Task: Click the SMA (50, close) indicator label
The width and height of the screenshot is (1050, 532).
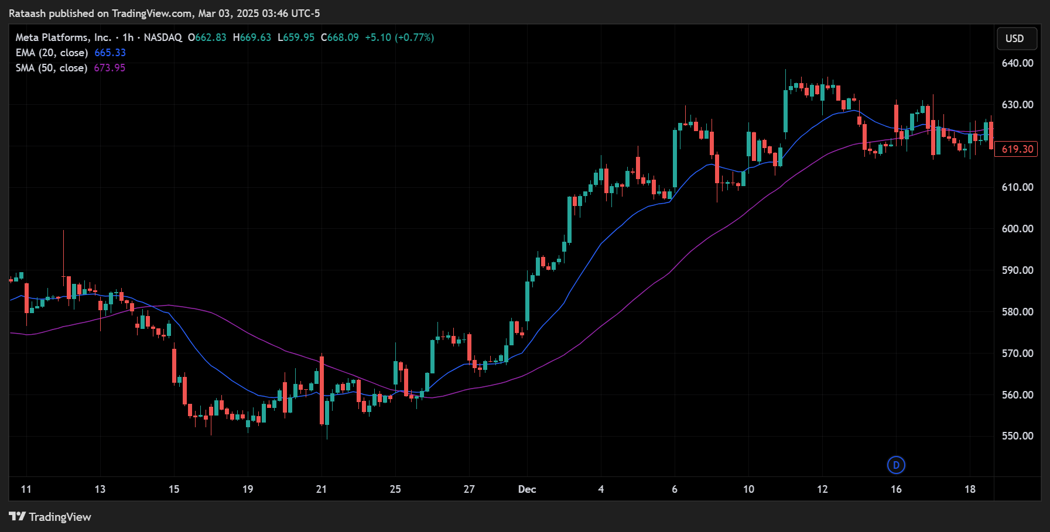Action: [x=52, y=68]
